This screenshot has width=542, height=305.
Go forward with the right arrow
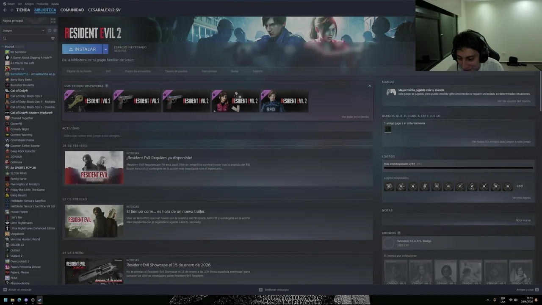coord(11,10)
